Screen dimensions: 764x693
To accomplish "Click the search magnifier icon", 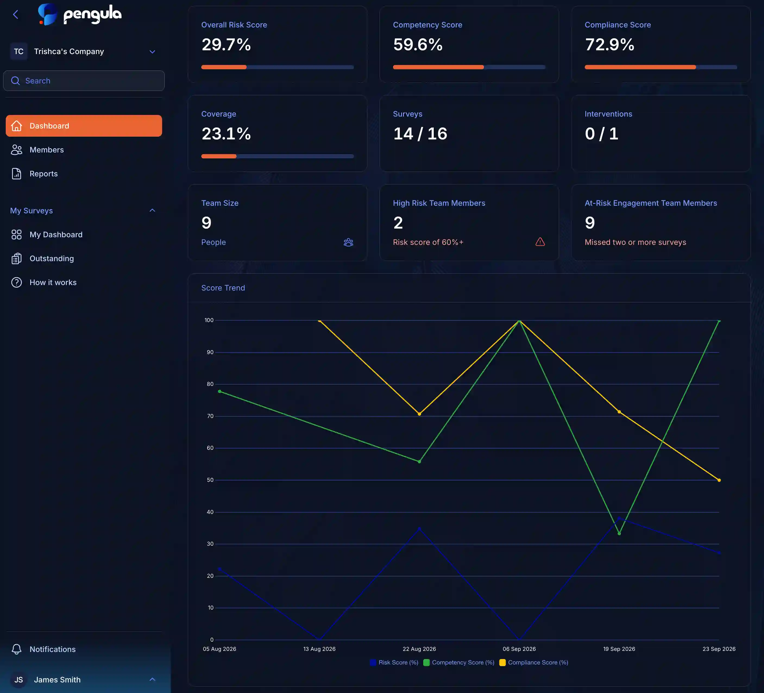I will 15,81.
